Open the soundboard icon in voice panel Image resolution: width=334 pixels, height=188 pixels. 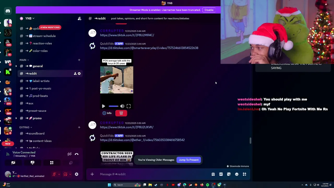[x=71, y=163]
